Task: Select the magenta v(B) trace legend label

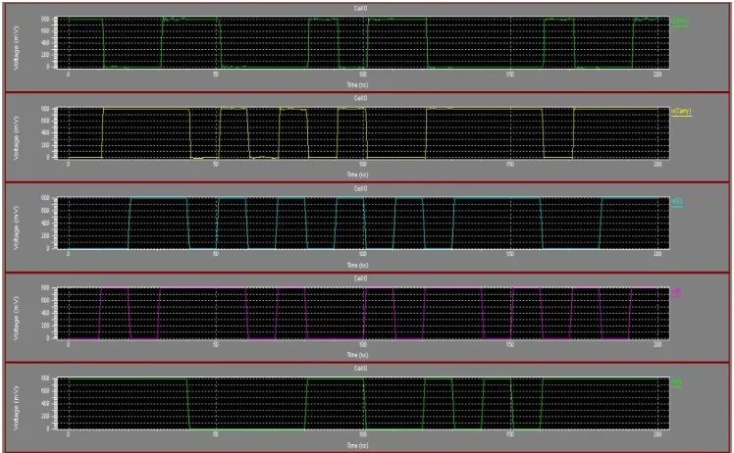Action: point(676,292)
